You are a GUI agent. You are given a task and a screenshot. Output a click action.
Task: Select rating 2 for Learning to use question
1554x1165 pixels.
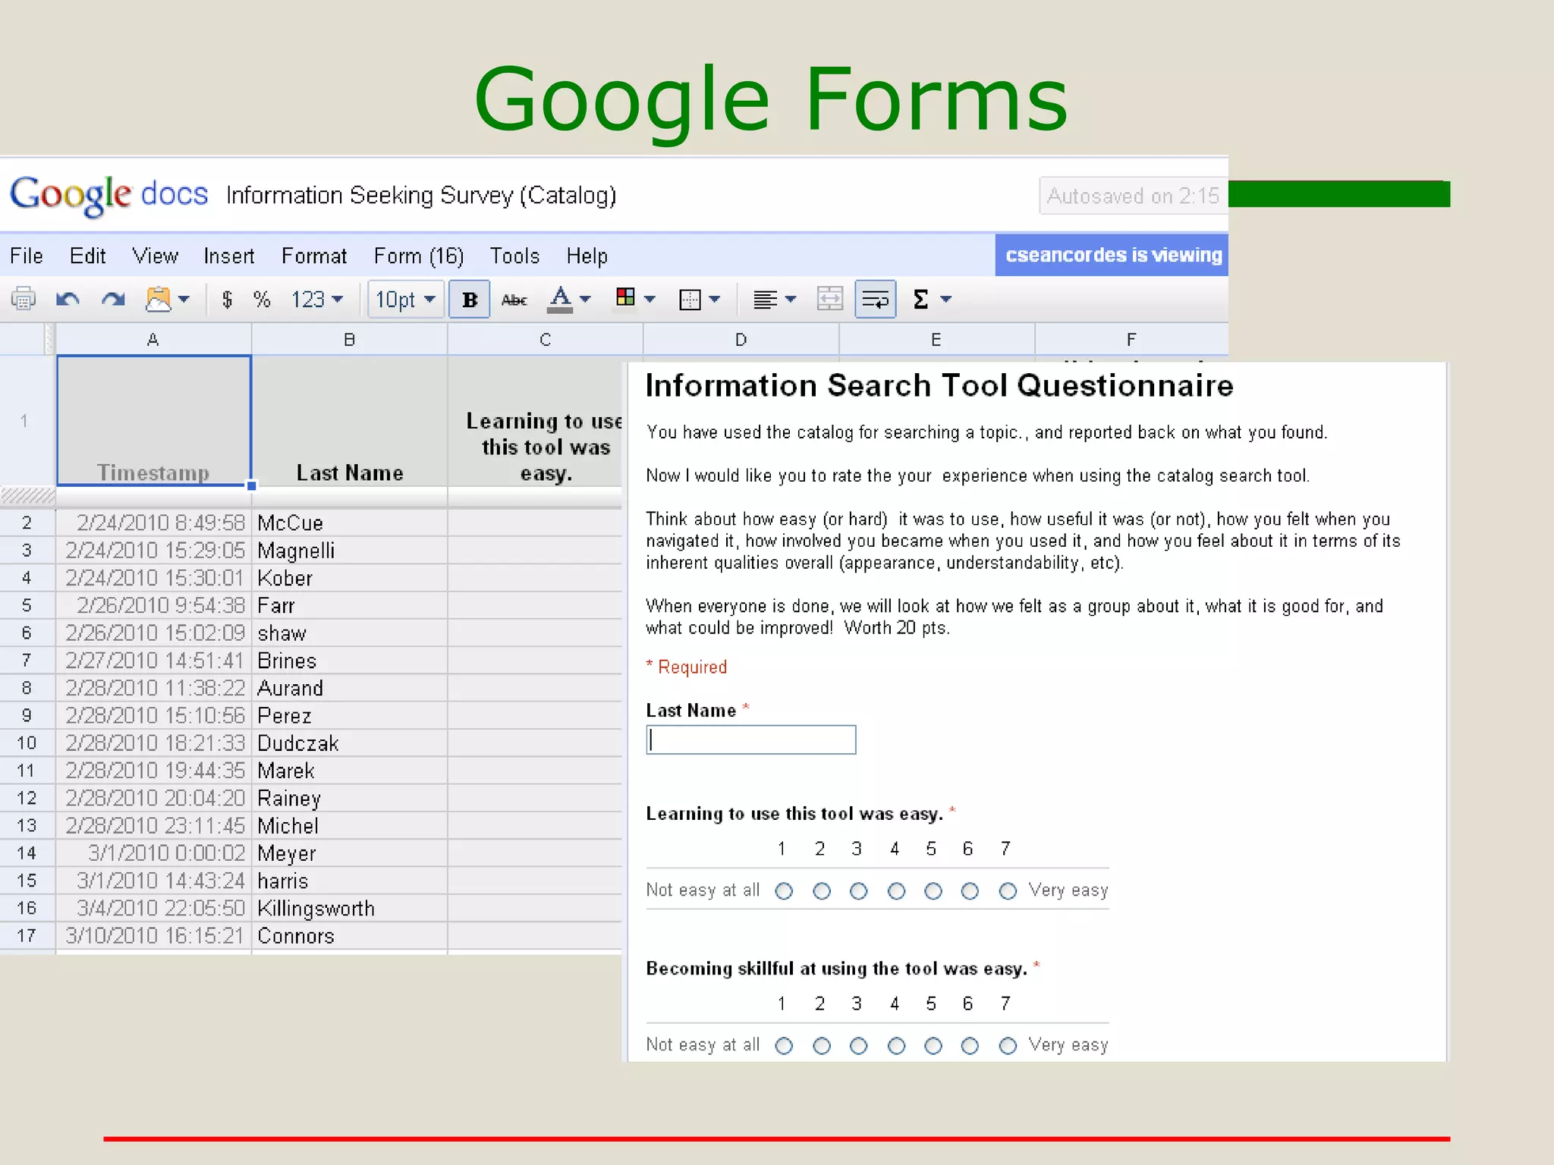click(821, 891)
